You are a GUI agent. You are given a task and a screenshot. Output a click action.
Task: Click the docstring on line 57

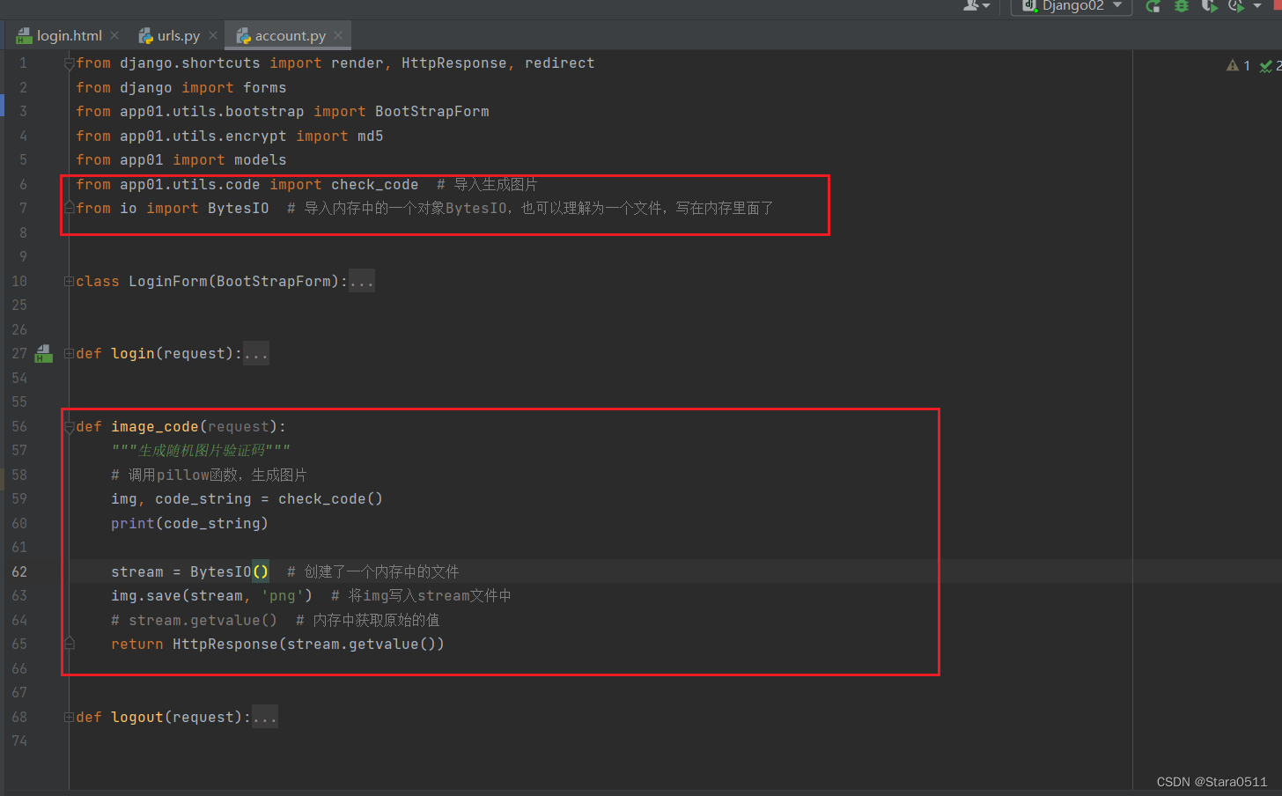click(201, 451)
